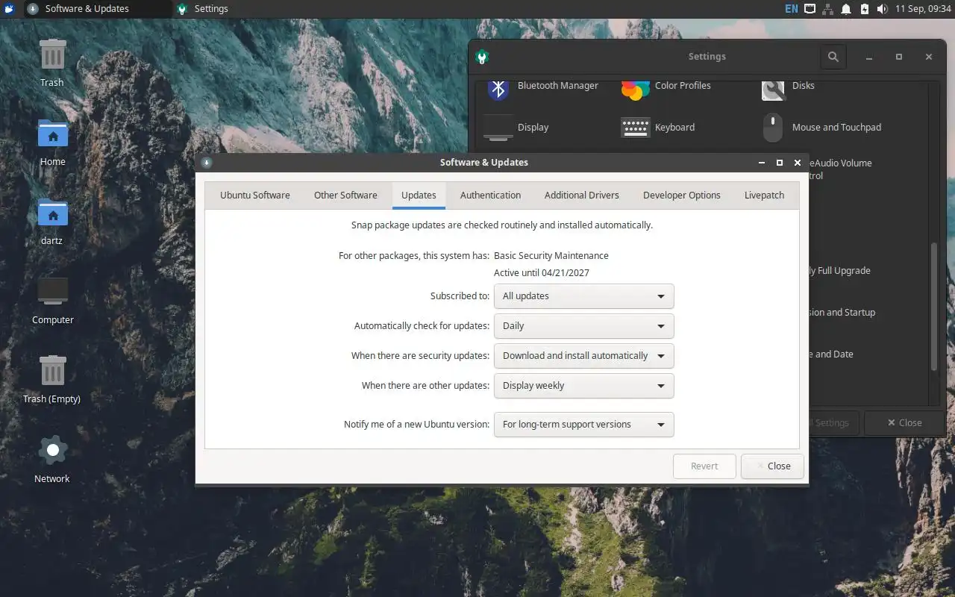Viewport: 955px width, 597px height.
Task: Click the display tray icon beside EN
Action: coord(810,9)
